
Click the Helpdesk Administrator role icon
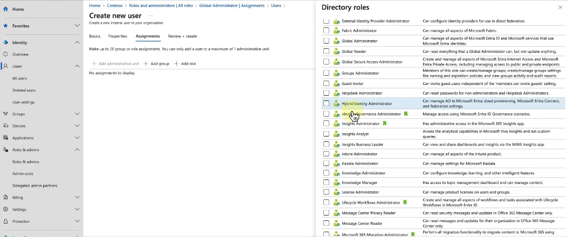click(x=336, y=93)
